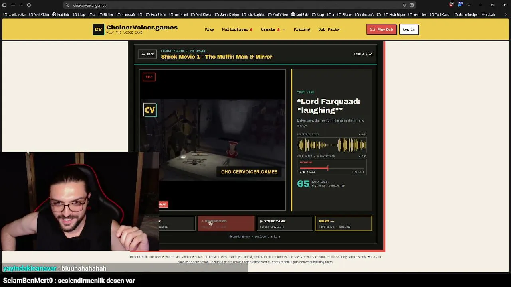Screen dimensions: 511x287
Task: Click the REC indicator on the video
Action: [x=149, y=77]
